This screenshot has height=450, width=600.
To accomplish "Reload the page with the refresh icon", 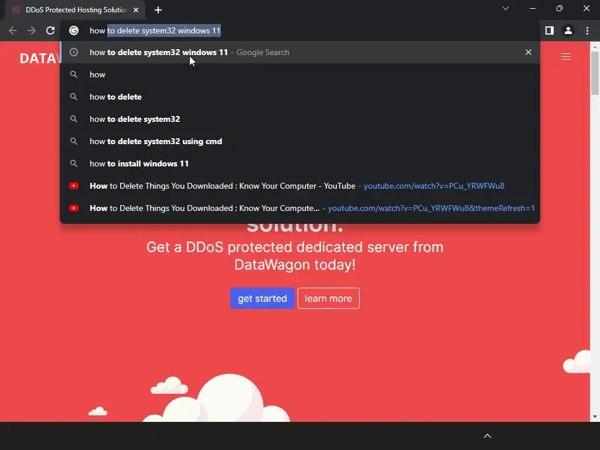I will 50,30.
